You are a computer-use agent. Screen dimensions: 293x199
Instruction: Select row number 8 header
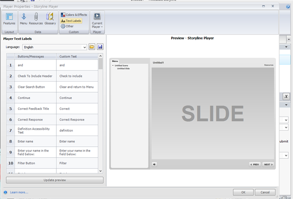click(10, 141)
